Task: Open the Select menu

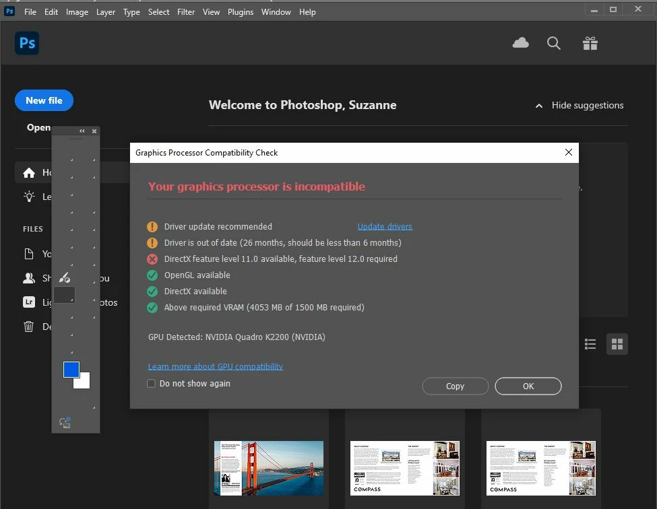Action: (x=159, y=12)
